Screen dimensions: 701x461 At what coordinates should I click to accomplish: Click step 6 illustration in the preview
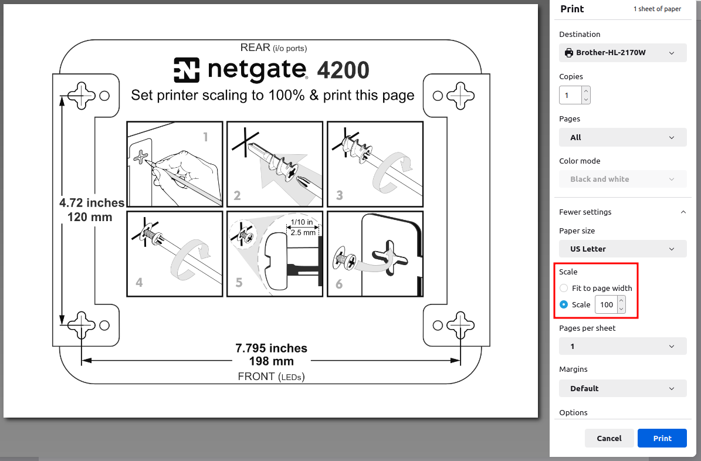tap(375, 254)
